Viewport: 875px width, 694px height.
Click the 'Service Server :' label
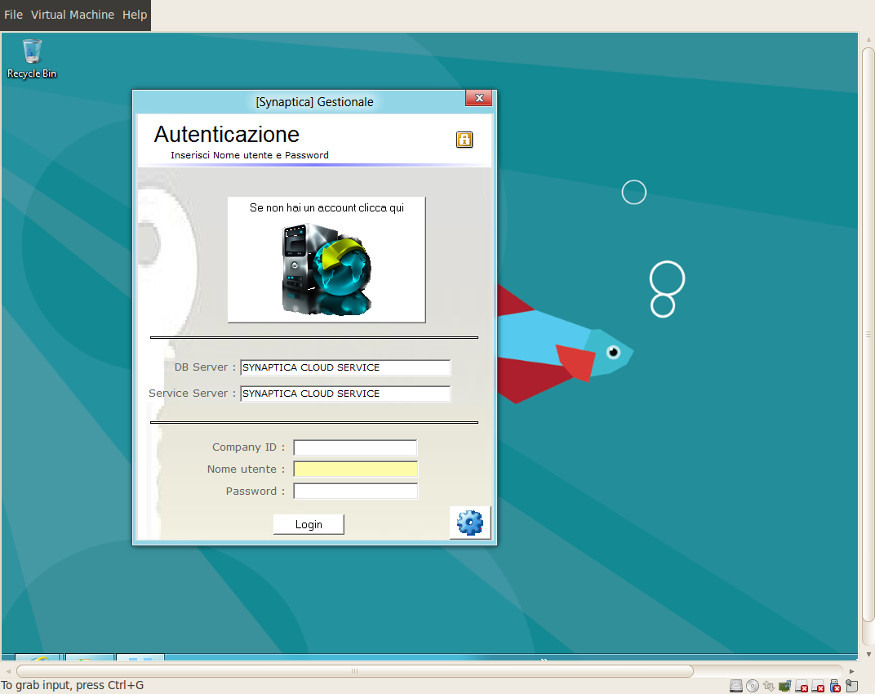coord(192,393)
